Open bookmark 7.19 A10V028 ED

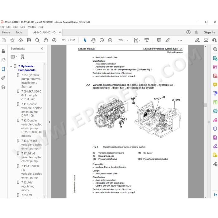(31, 172)
